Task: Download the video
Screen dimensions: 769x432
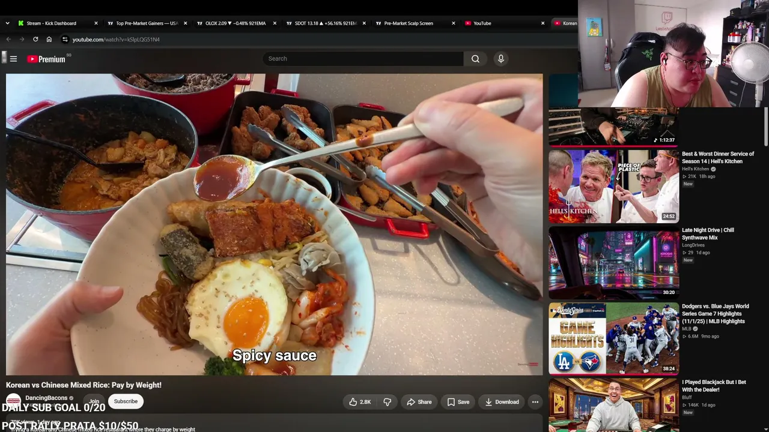Action: pos(502,402)
